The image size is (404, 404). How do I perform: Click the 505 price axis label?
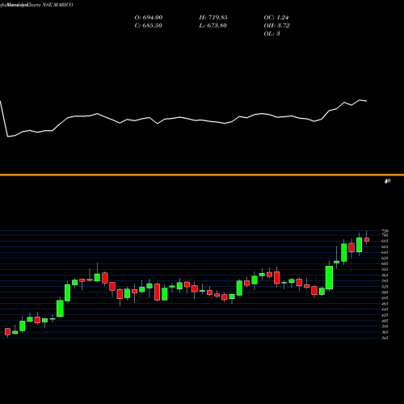point(385,292)
